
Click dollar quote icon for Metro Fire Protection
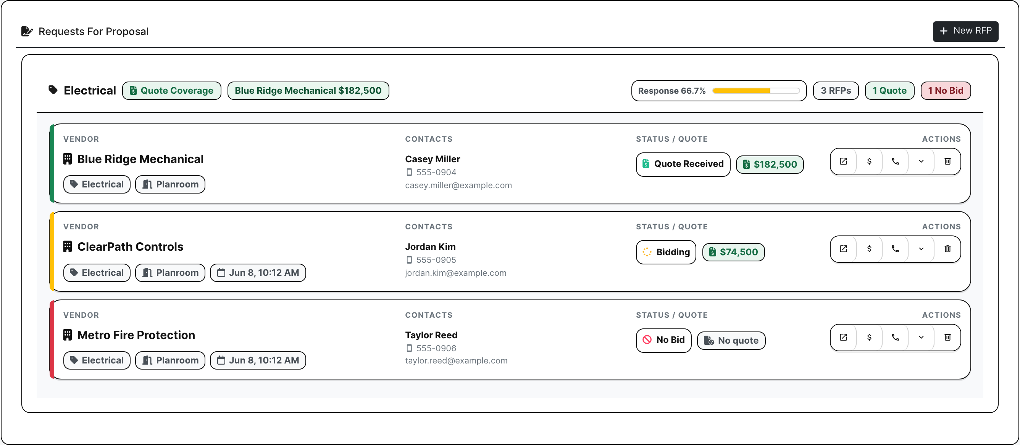[869, 338]
